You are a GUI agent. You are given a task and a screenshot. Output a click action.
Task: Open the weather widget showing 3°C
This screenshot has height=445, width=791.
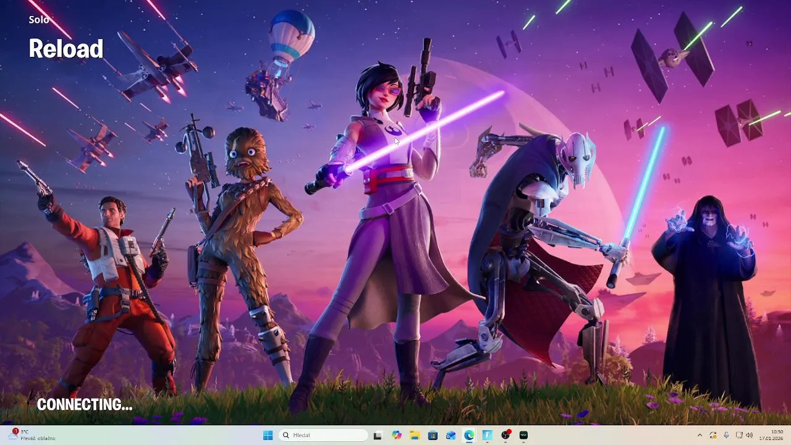click(x=31, y=435)
